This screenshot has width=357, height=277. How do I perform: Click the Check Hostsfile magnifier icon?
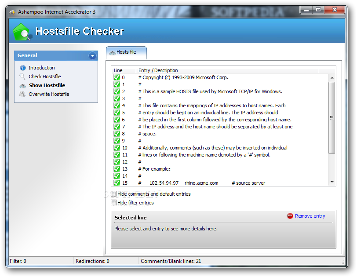pyautogui.click(x=22, y=77)
